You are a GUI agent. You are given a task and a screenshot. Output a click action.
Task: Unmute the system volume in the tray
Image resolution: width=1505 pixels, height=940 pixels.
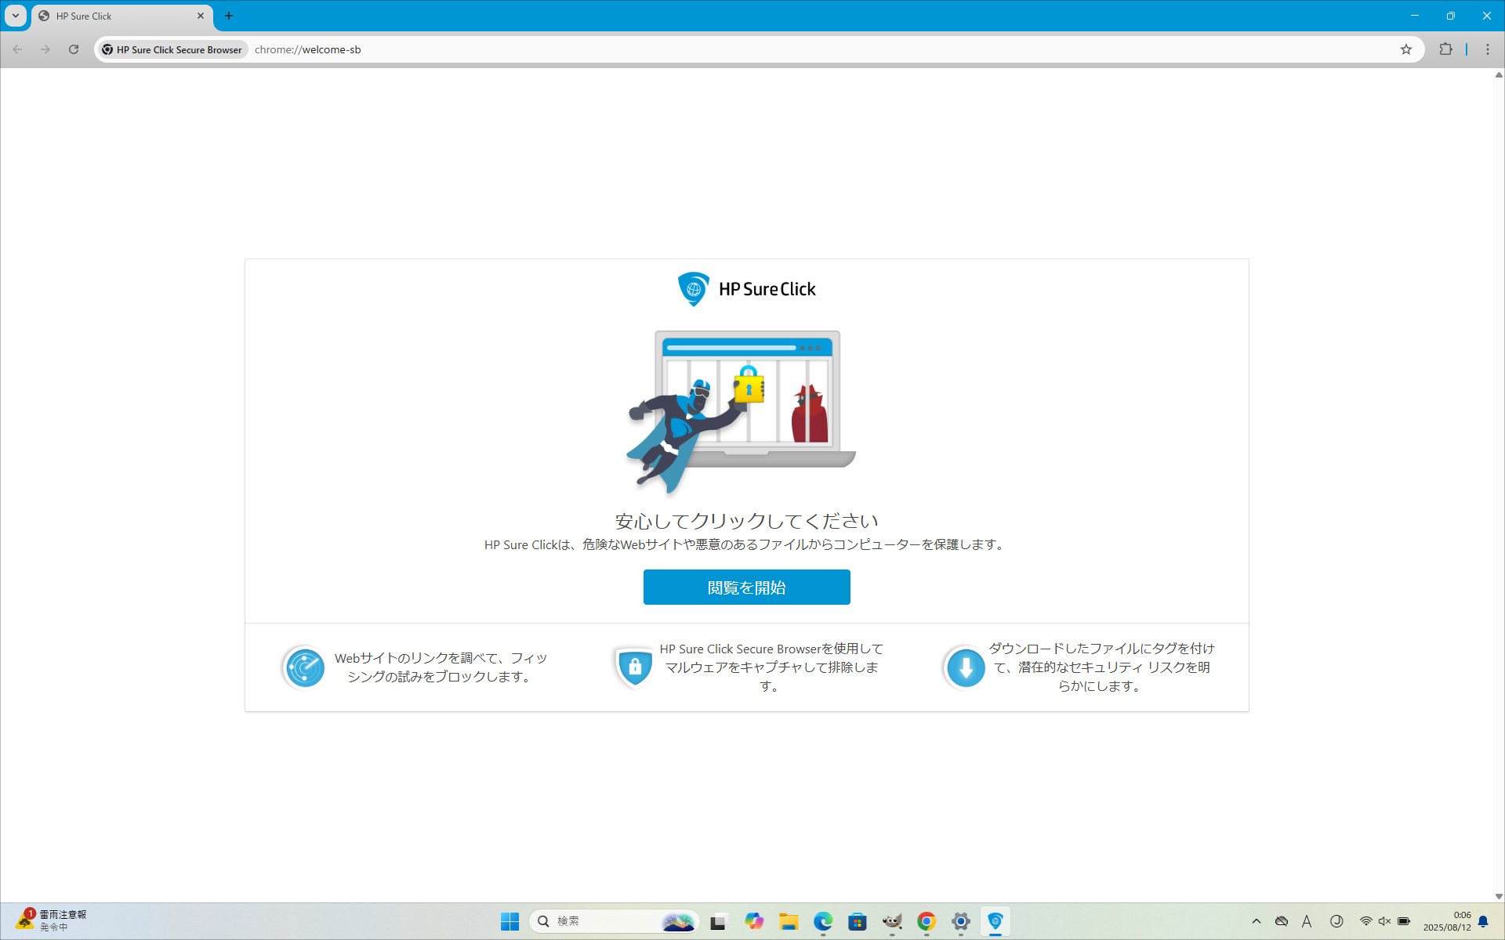click(1384, 922)
